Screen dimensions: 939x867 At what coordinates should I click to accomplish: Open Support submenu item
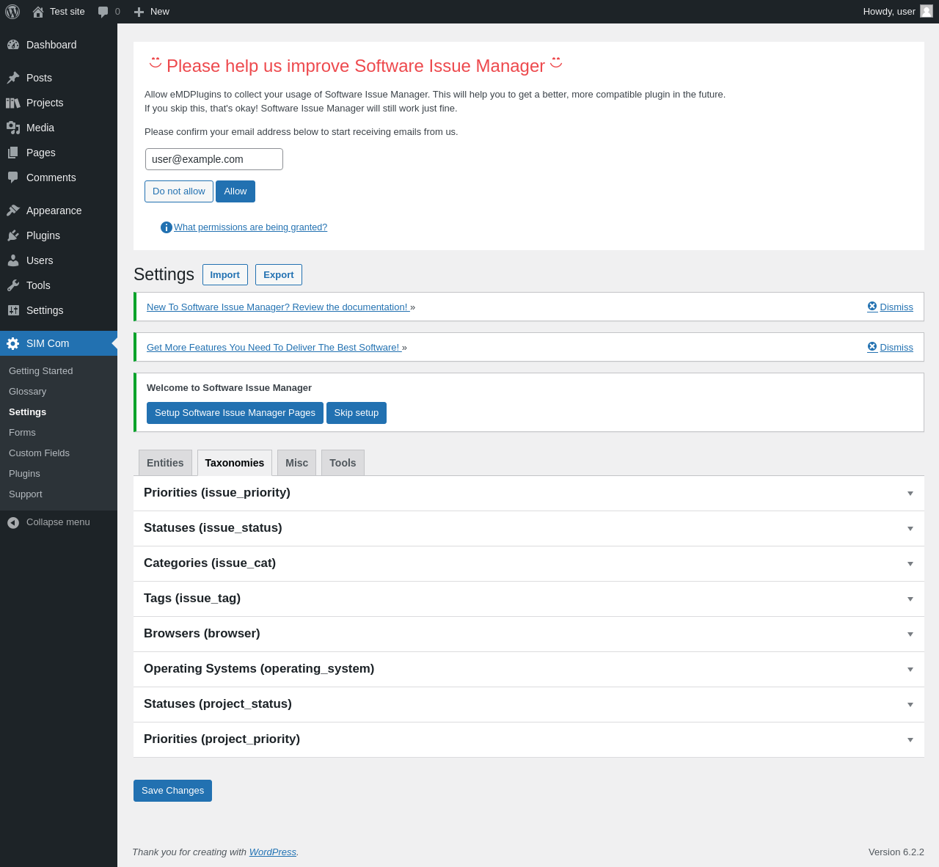click(x=25, y=494)
